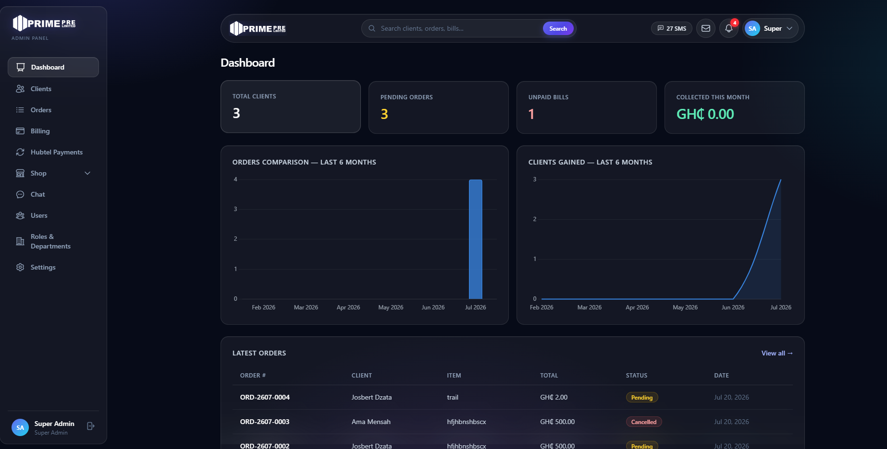Click the Billing card icon
Image resolution: width=887 pixels, height=449 pixels.
pyautogui.click(x=20, y=131)
